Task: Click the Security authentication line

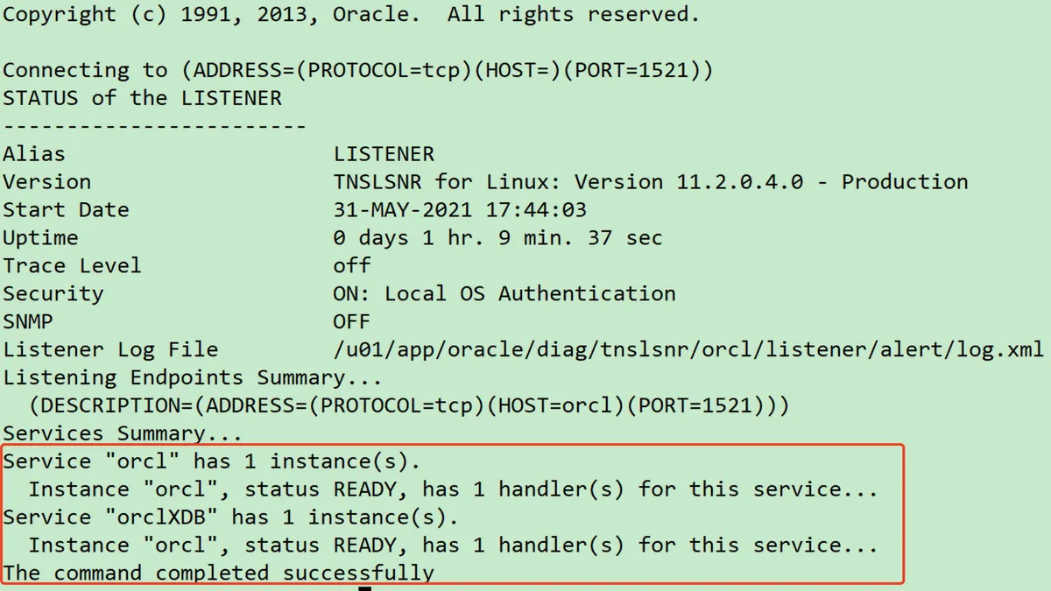Action: tap(508, 293)
